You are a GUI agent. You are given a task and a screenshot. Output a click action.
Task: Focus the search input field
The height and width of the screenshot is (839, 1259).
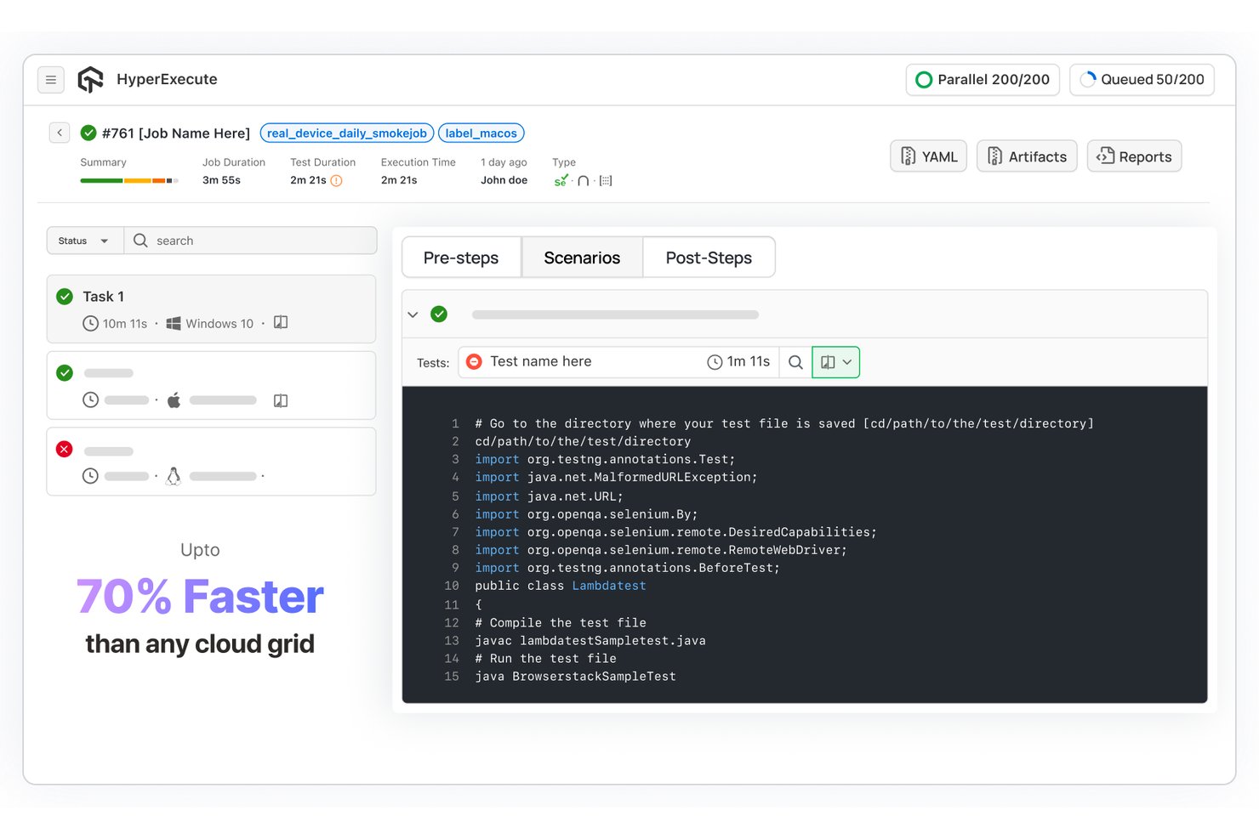coord(251,241)
